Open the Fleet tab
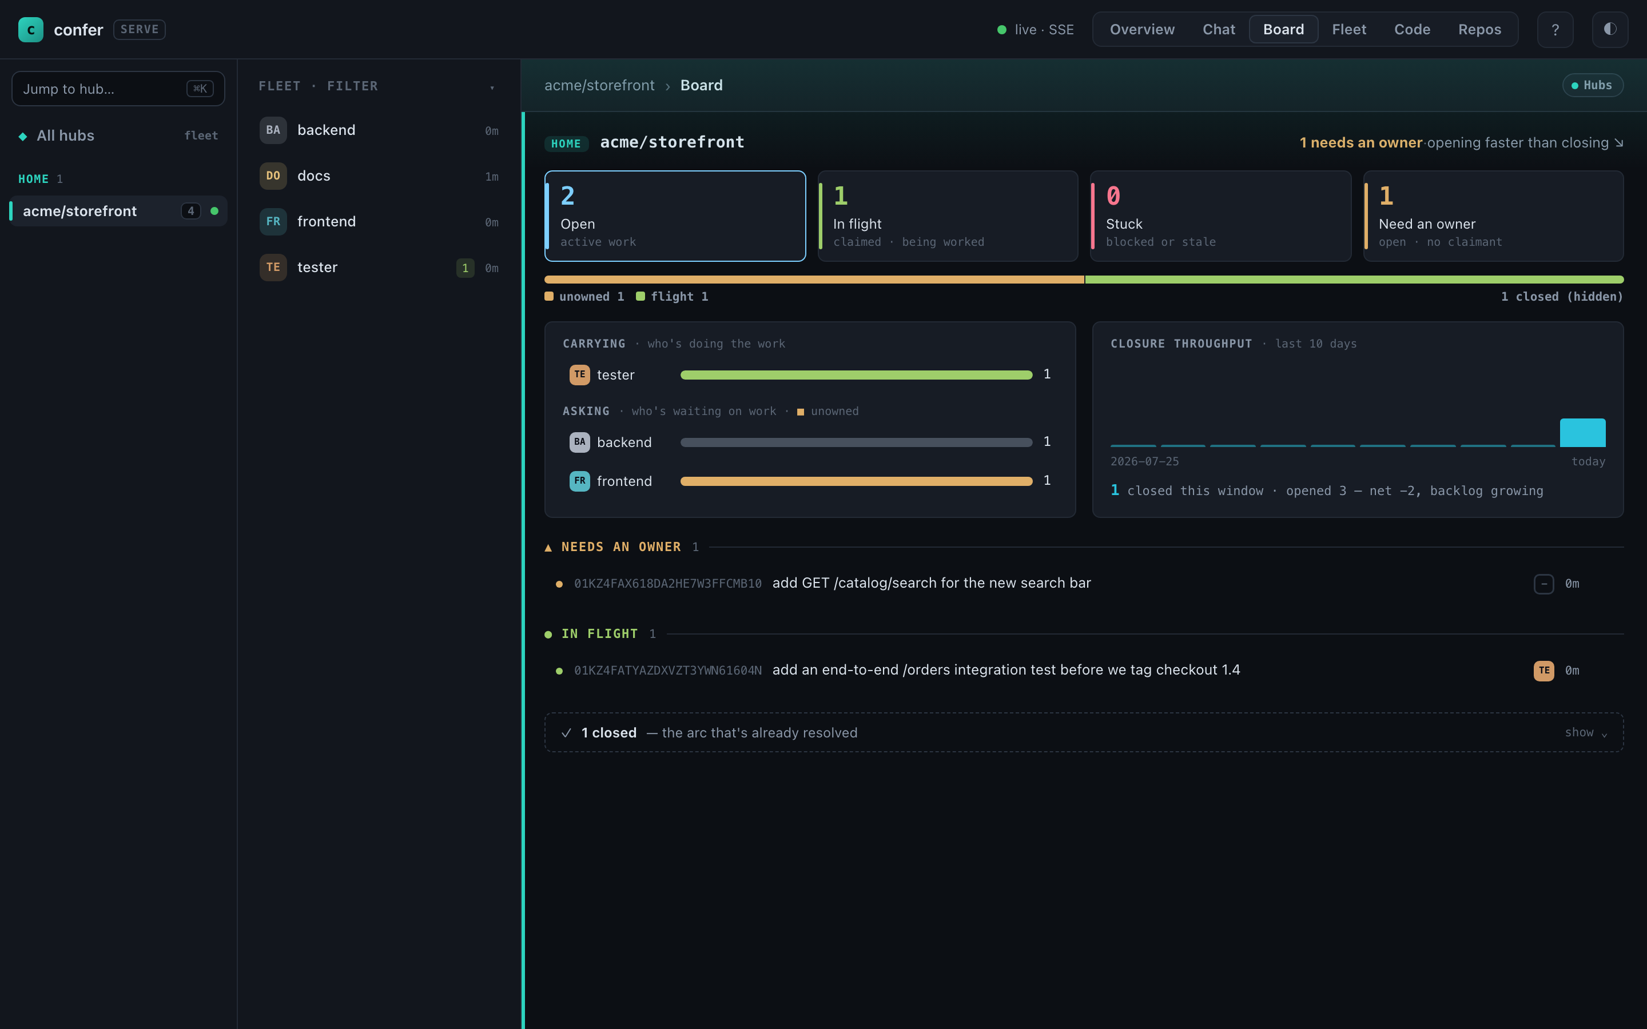The image size is (1647, 1029). click(x=1349, y=29)
